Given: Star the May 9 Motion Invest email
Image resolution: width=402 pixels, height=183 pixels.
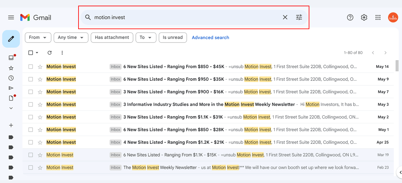Looking at the screenshot, I should [x=40, y=79].
